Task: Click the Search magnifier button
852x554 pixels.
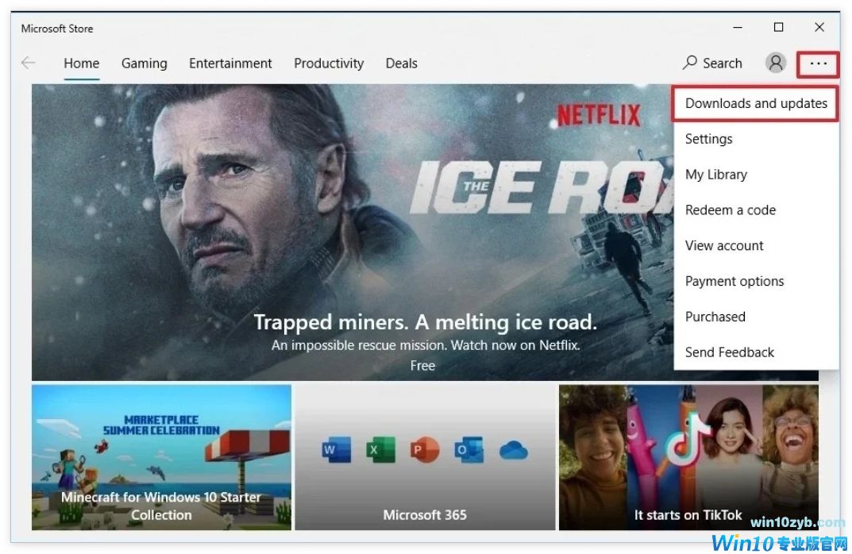Action: coord(712,63)
